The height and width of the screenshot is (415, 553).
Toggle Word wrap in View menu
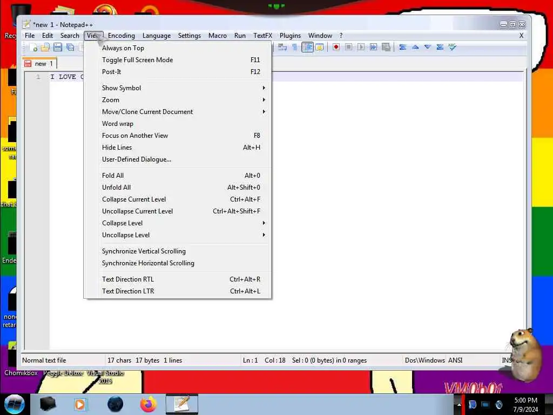pos(178,124)
